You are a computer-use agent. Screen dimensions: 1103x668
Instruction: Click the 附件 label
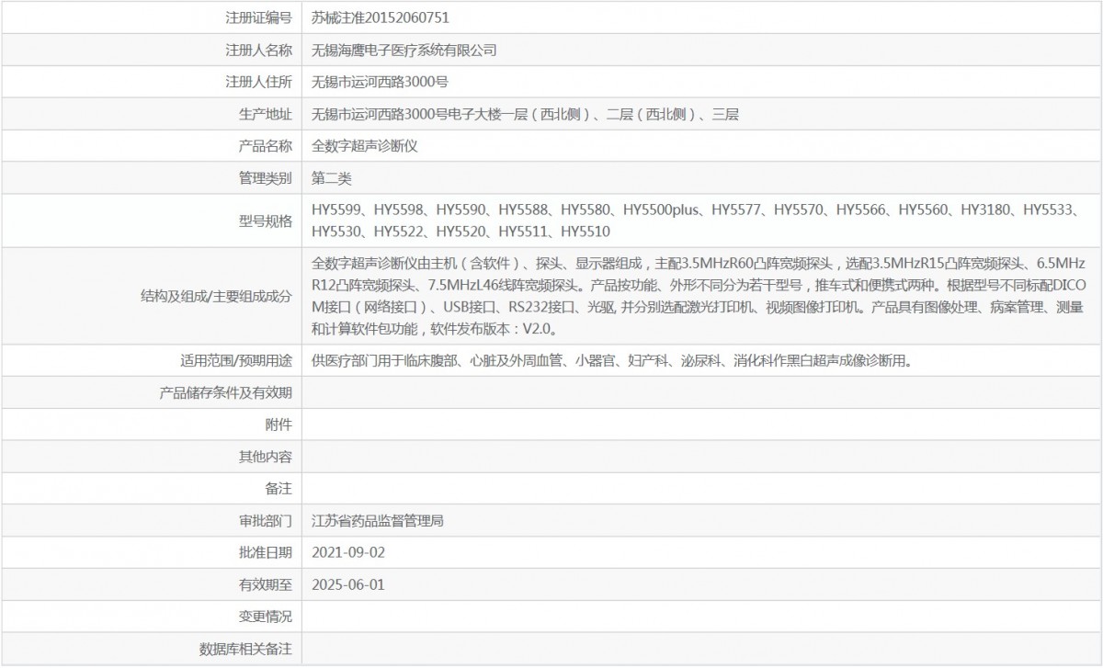[x=279, y=424]
